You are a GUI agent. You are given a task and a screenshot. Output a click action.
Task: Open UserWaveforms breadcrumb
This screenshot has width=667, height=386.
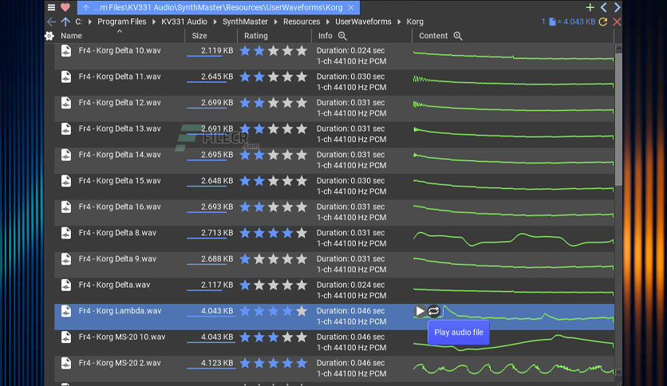point(363,22)
